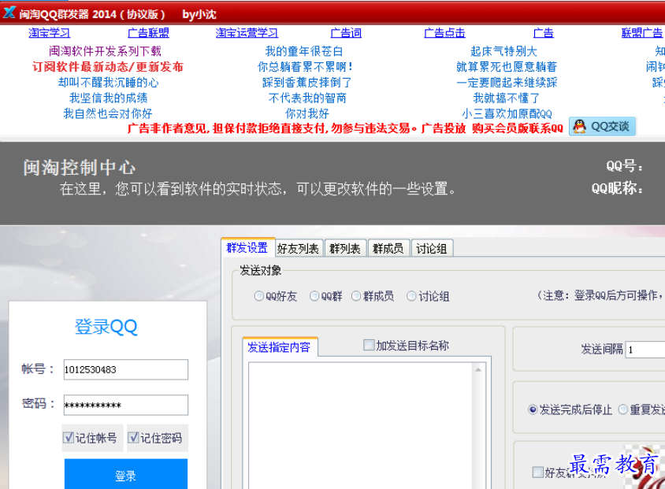665x489 pixels.
Task: Switch to the 群列表 tab
Action: 345,248
